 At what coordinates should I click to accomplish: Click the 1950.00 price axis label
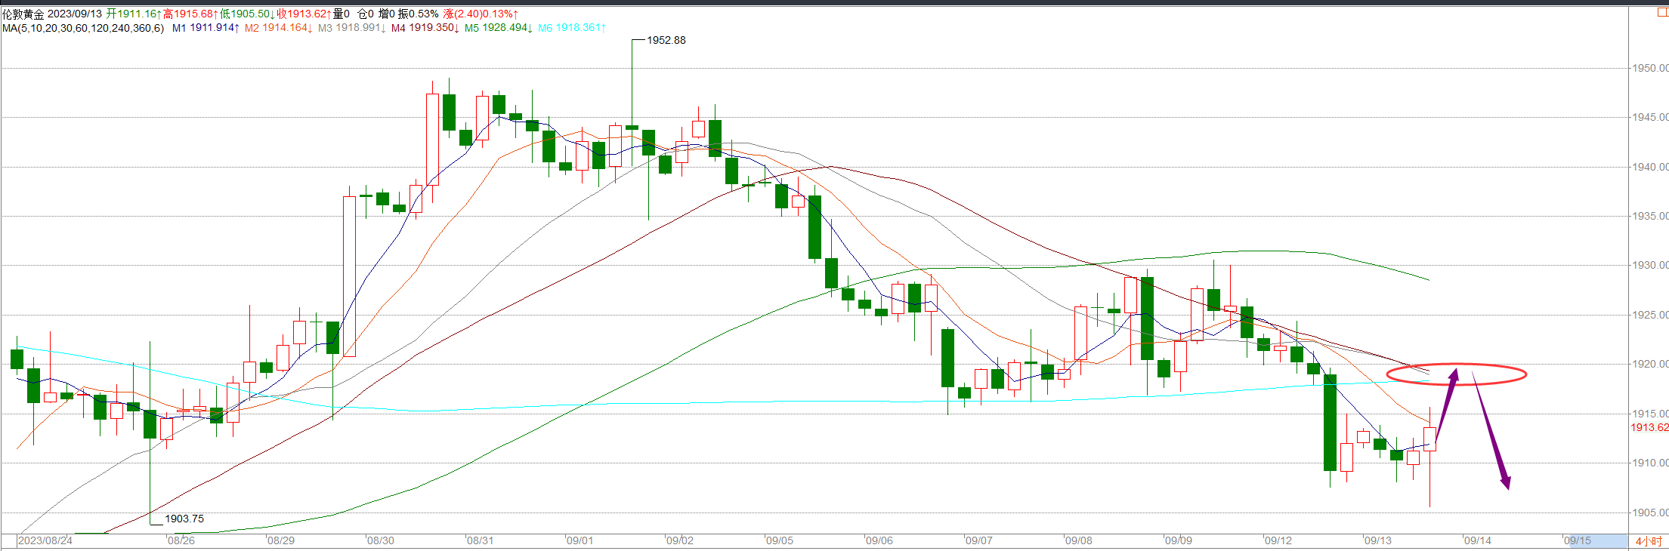pos(1650,68)
